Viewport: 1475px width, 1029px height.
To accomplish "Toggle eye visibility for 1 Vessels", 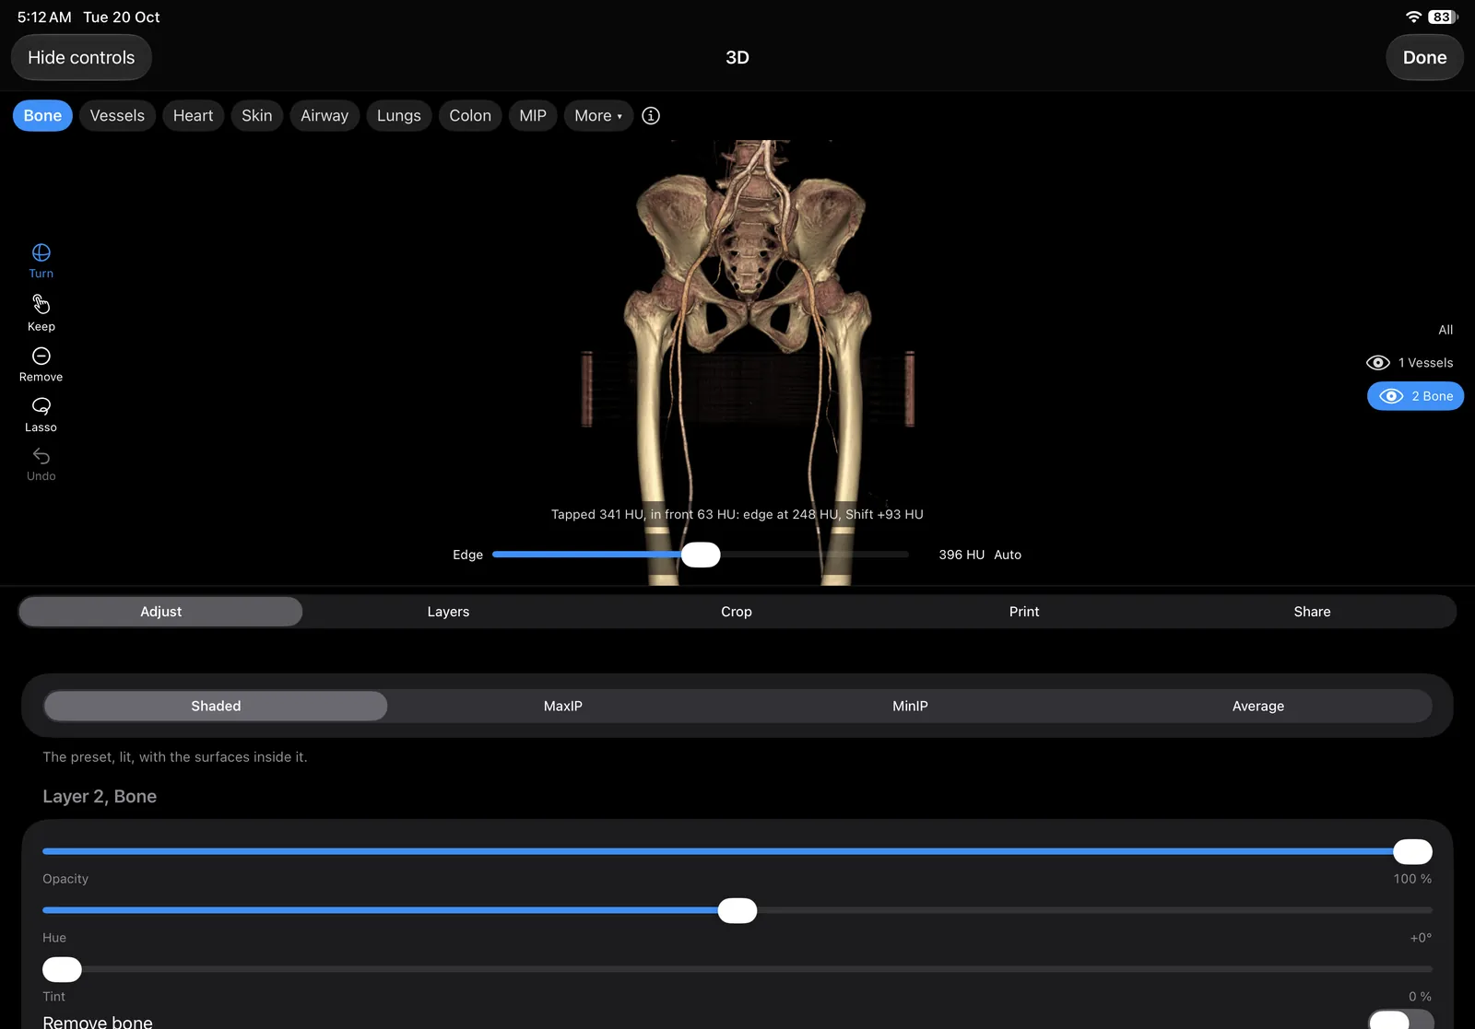I will pyautogui.click(x=1377, y=363).
